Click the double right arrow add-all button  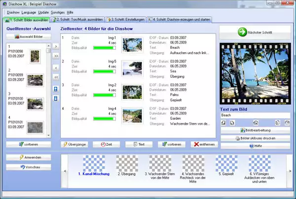pos(56,56)
